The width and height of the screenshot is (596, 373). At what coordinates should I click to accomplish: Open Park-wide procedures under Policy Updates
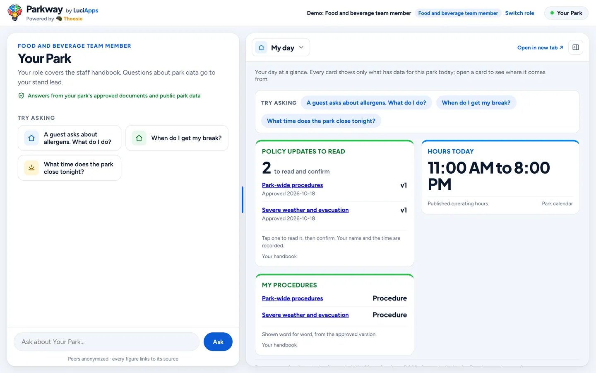click(292, 185)
